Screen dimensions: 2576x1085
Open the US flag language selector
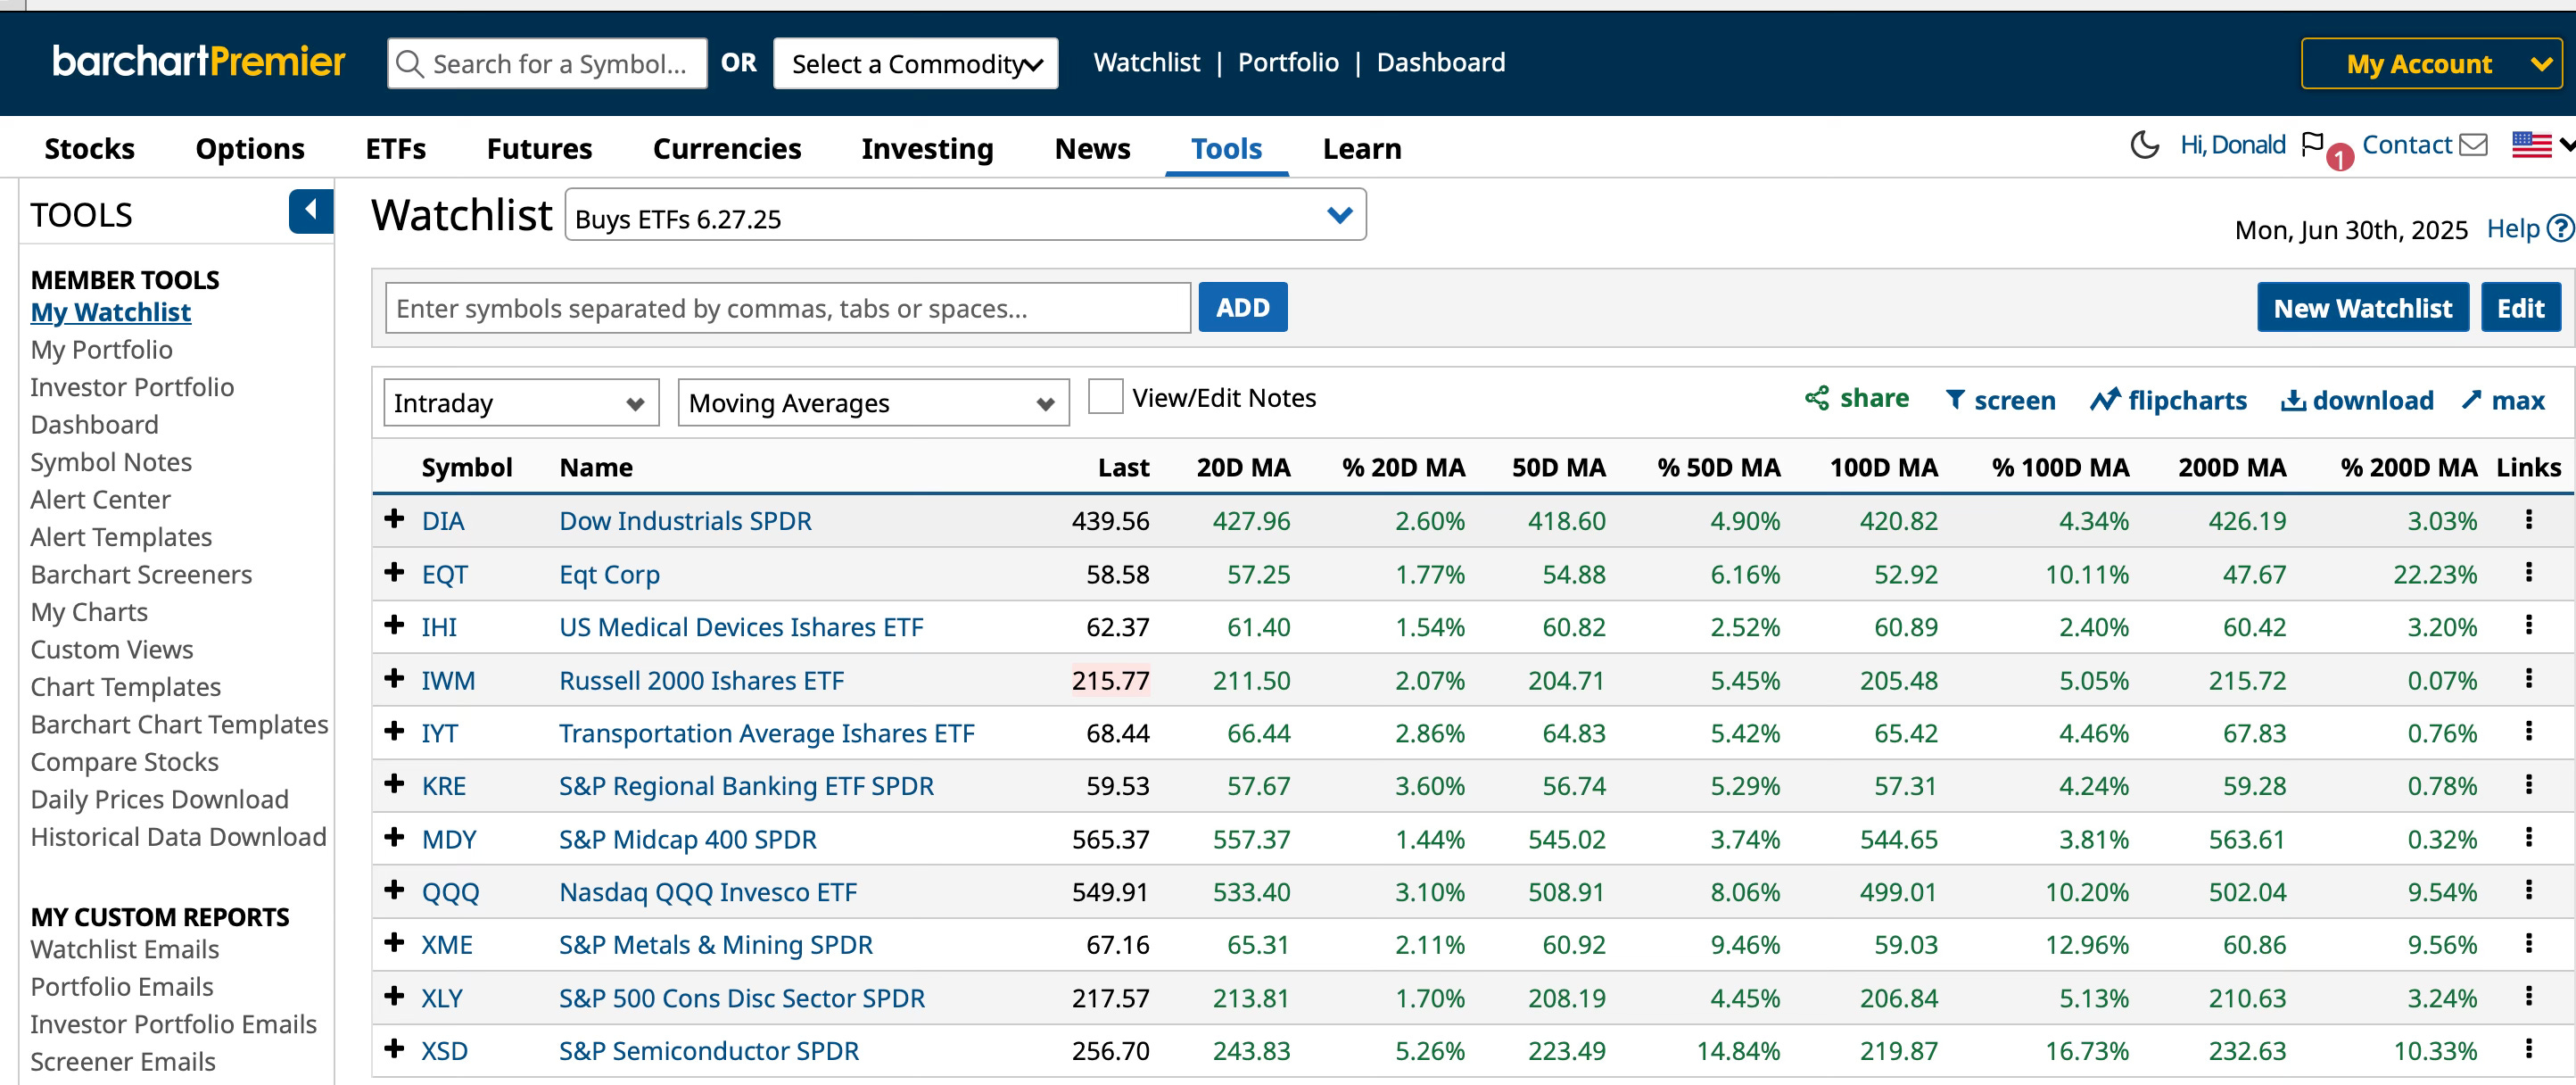(x=2532, y=146)
